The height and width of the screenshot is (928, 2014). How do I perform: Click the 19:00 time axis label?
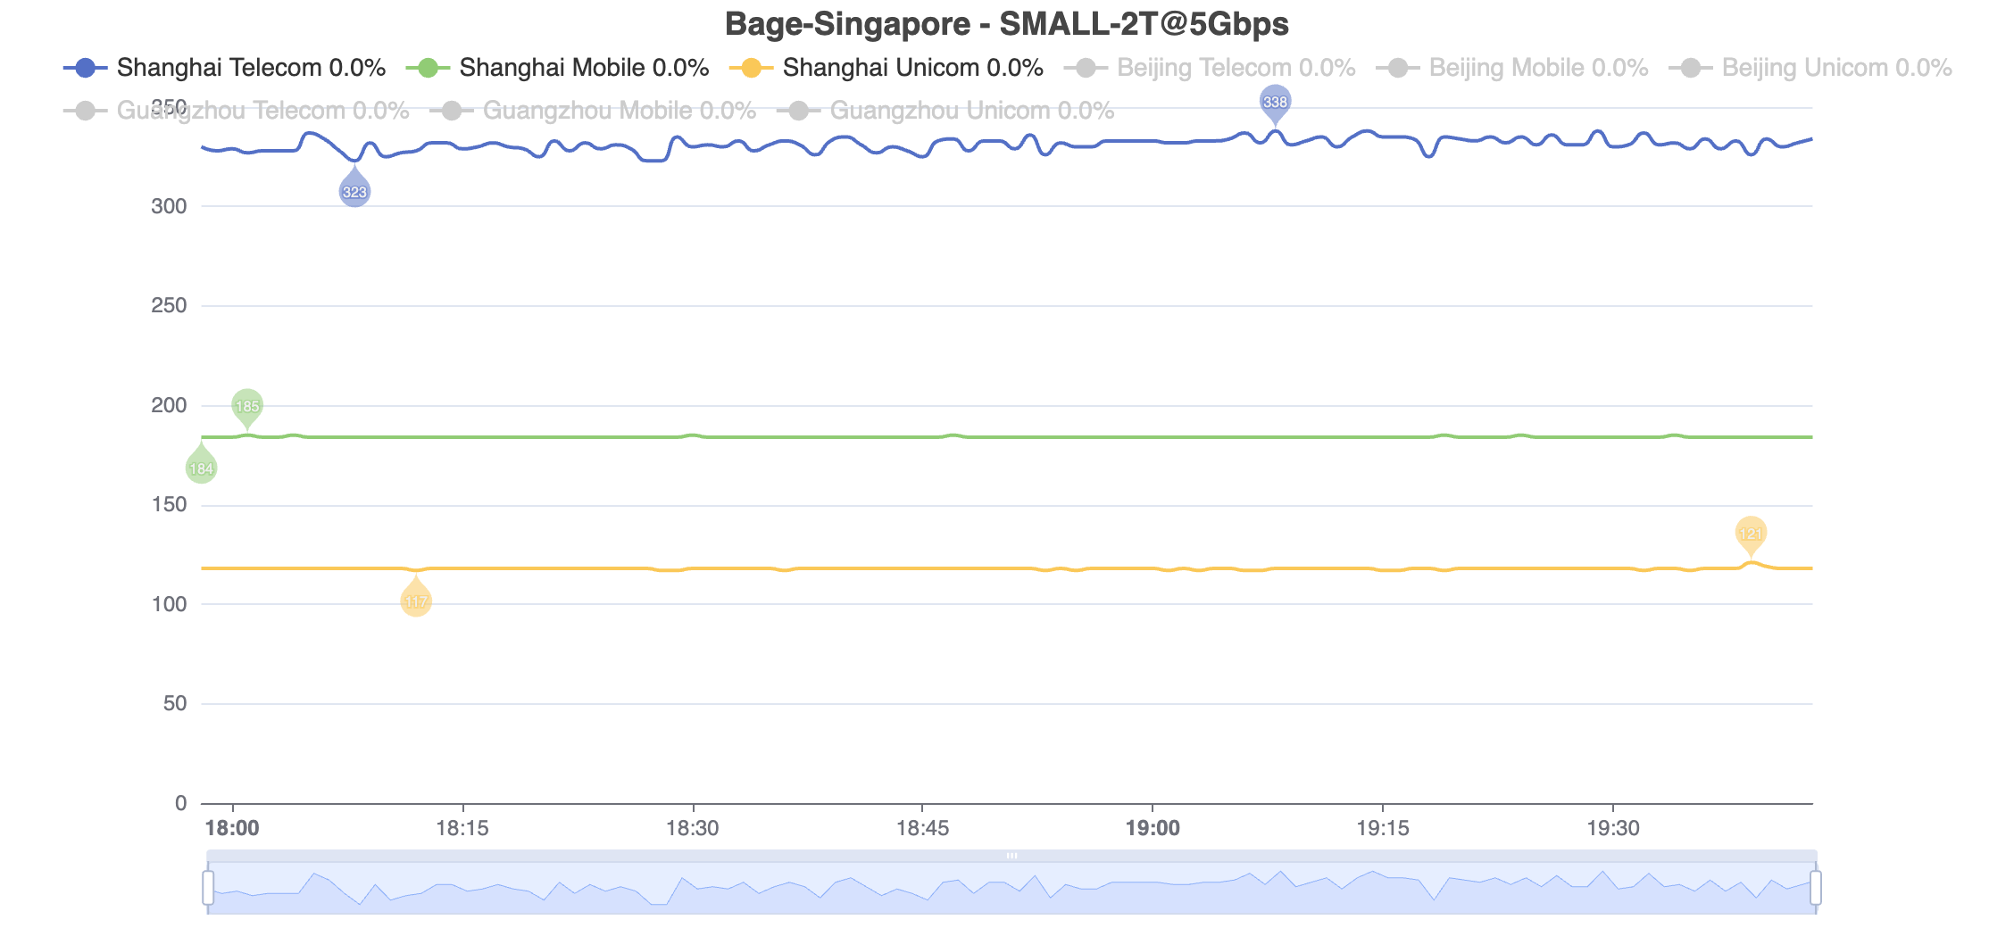pyautogui.click(x=1153, y=828)
